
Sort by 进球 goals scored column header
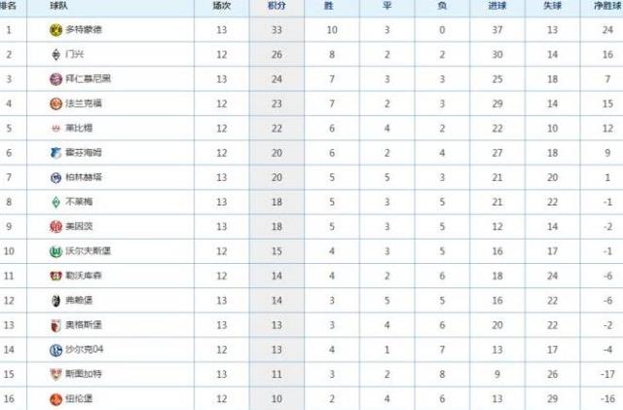tap(497, 6)
